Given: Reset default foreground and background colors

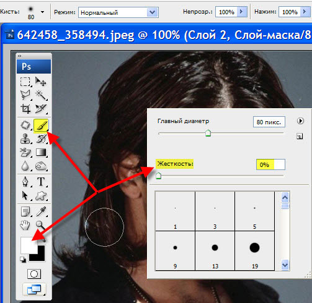Looking at the screenshot, I should [x=23, y=260].
